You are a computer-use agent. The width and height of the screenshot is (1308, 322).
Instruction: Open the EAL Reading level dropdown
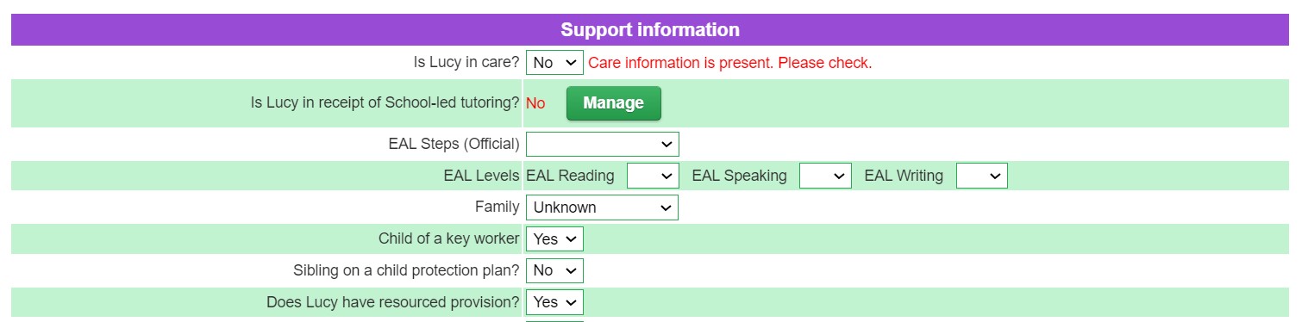click(x=653, y=176)
